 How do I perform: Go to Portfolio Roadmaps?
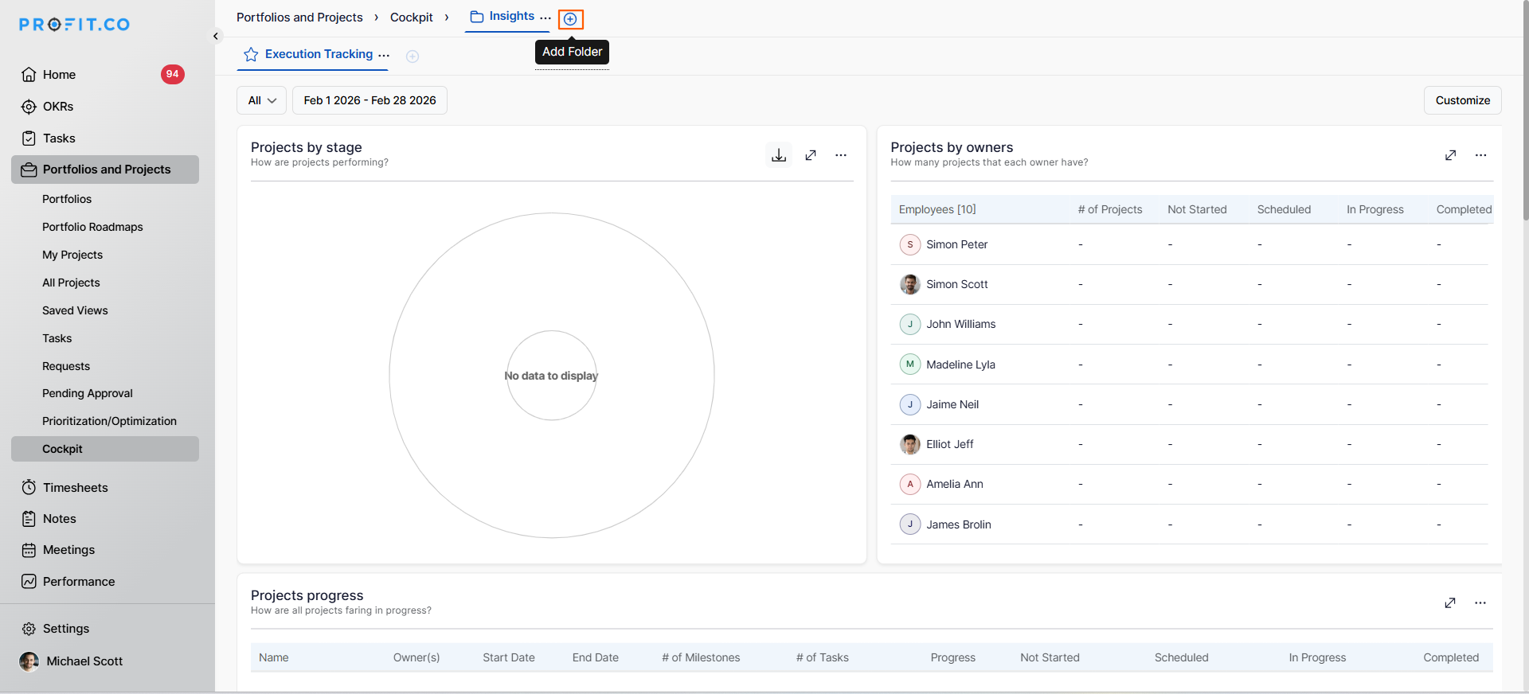(x=92, y=227)
